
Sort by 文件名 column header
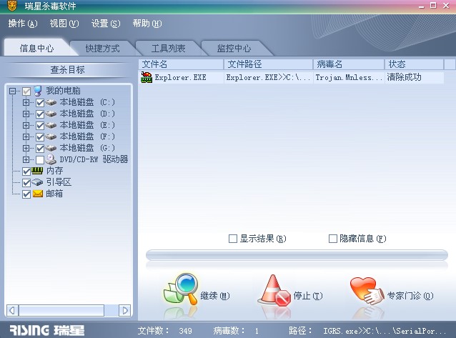point(181,64)
